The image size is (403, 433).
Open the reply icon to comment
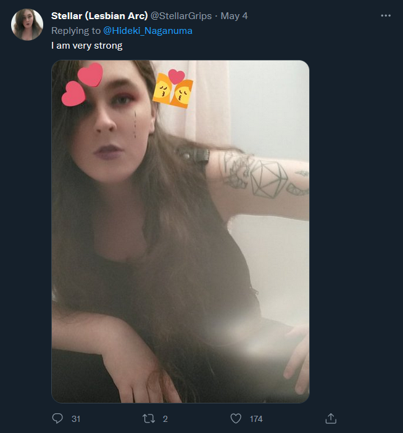pyautogui.click(x=57, y=418)
